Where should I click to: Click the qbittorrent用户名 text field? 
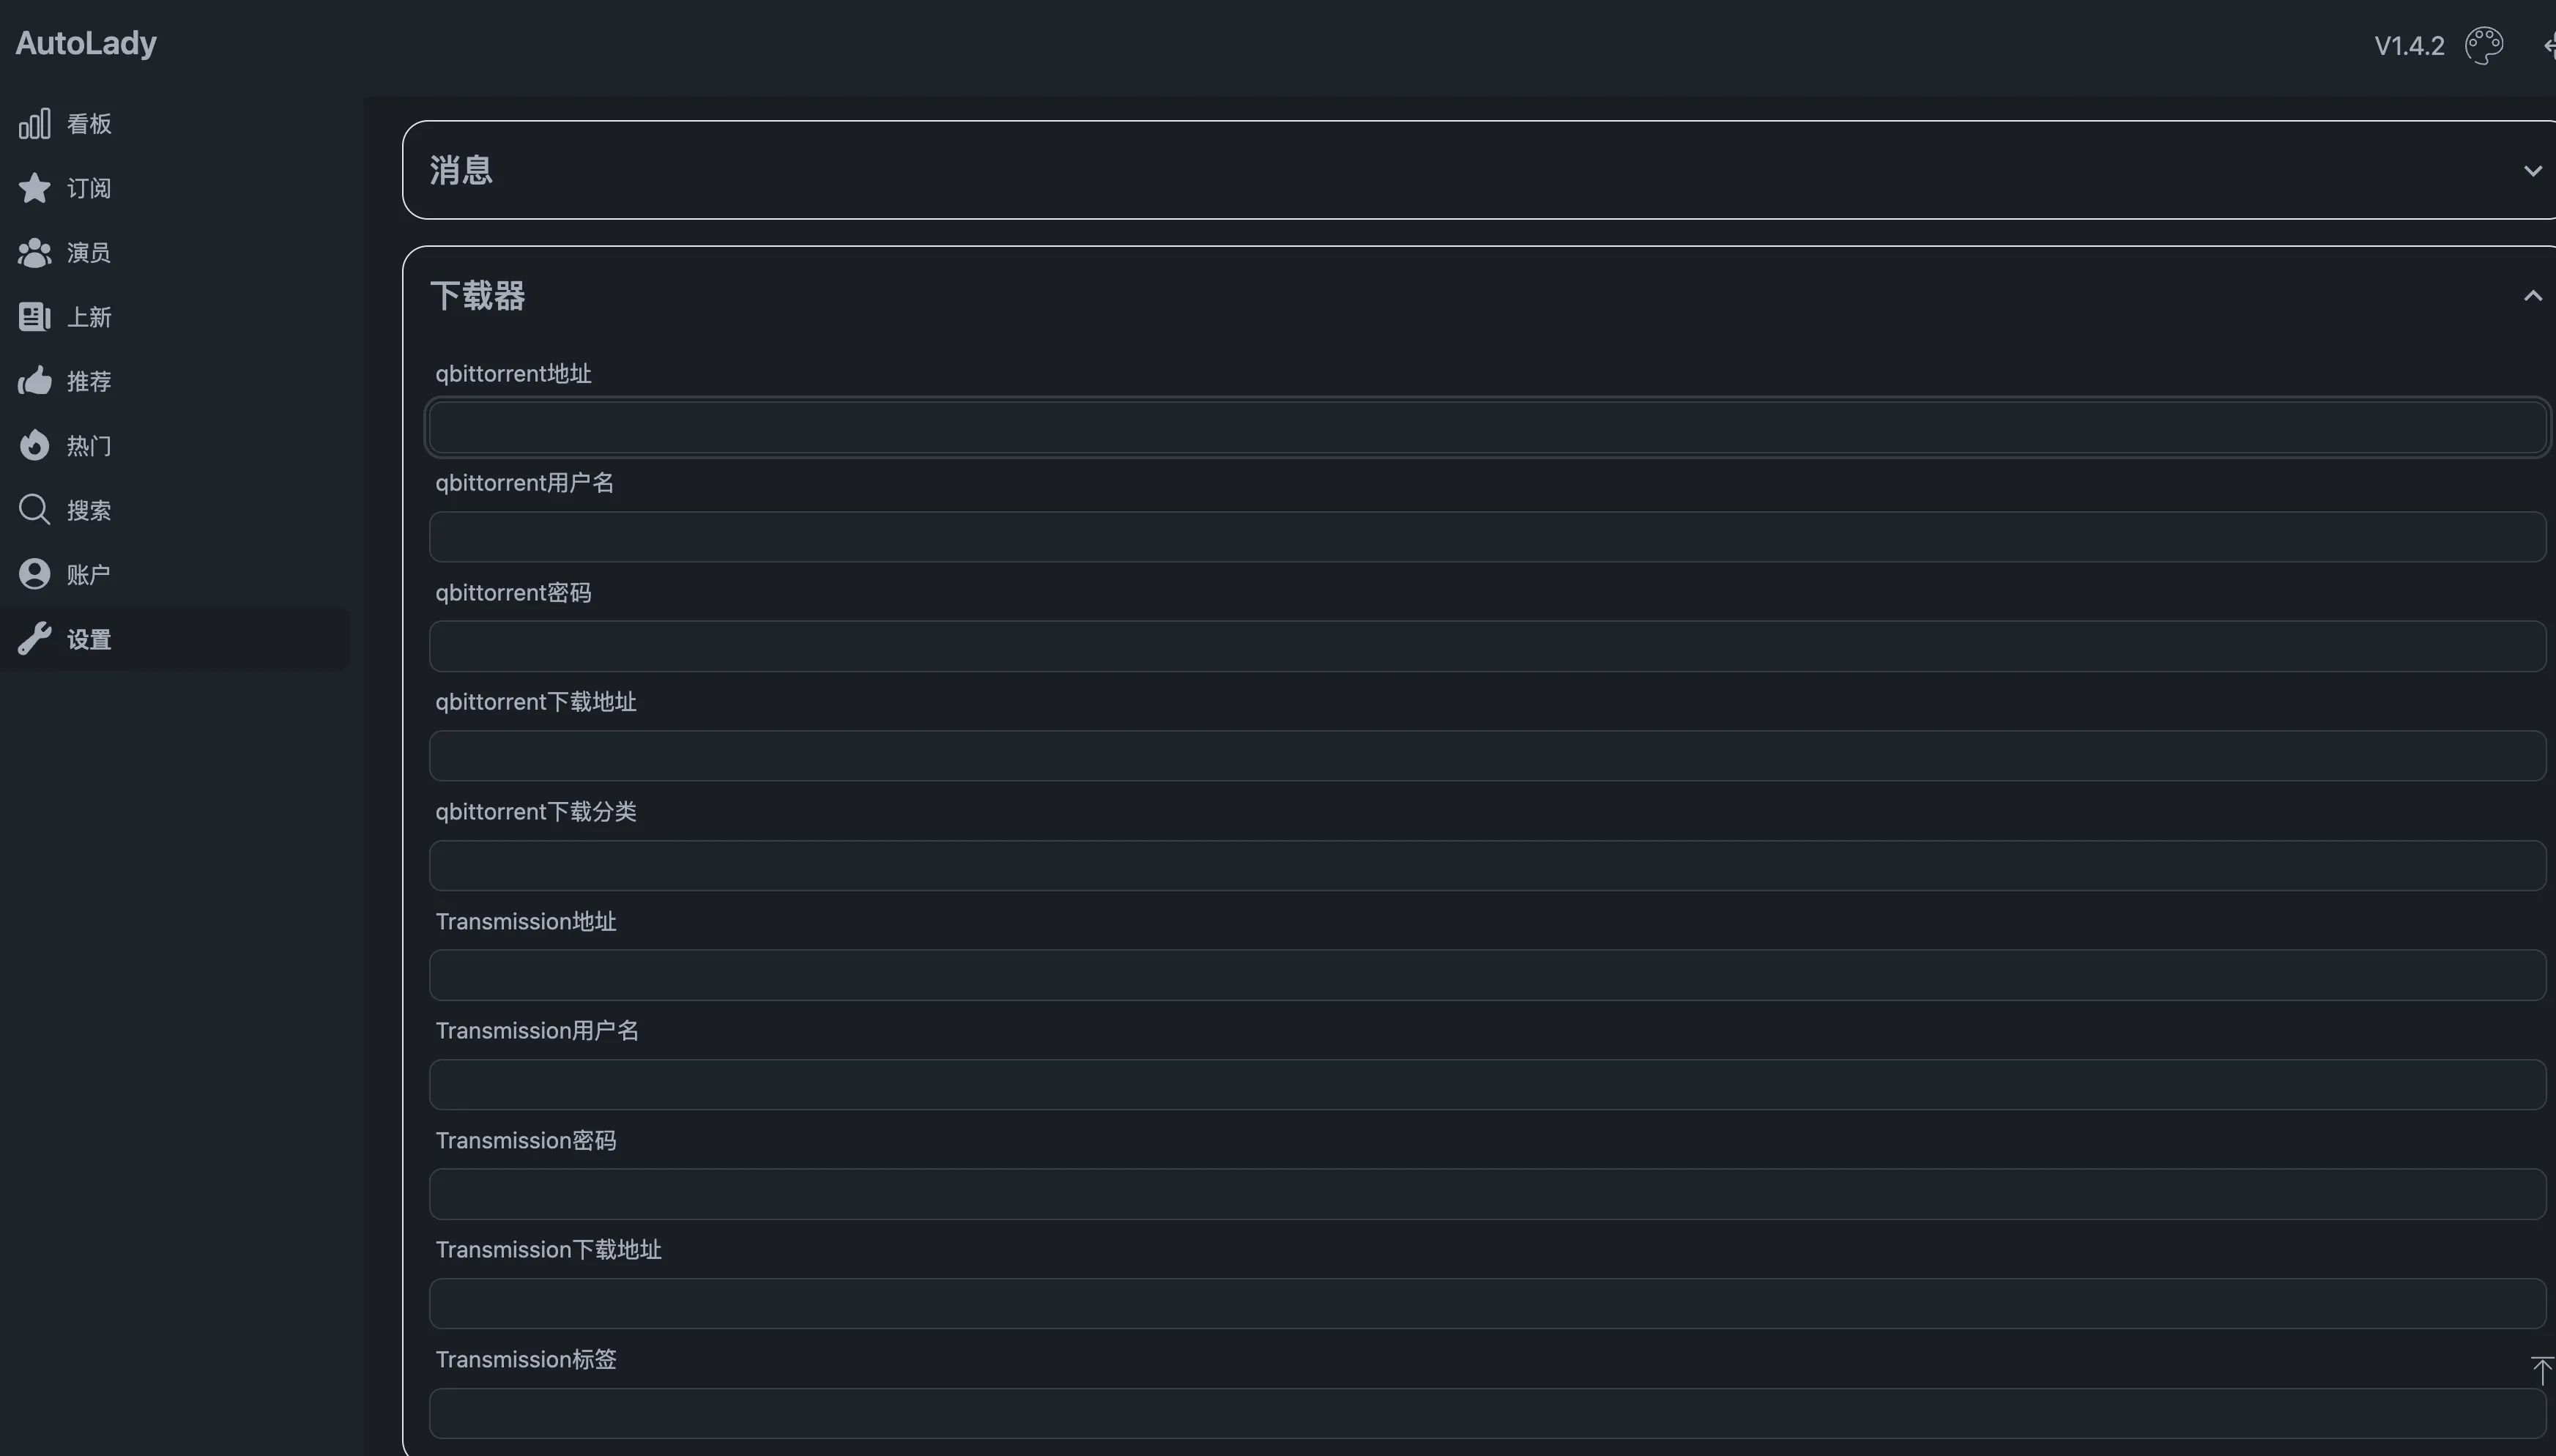[x=1487, y=537]
